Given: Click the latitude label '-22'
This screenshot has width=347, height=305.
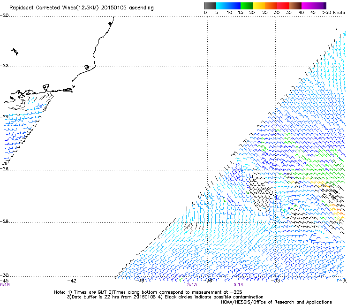Looking at the screenshot, I should pyautogui.click(x=4, y=65).
